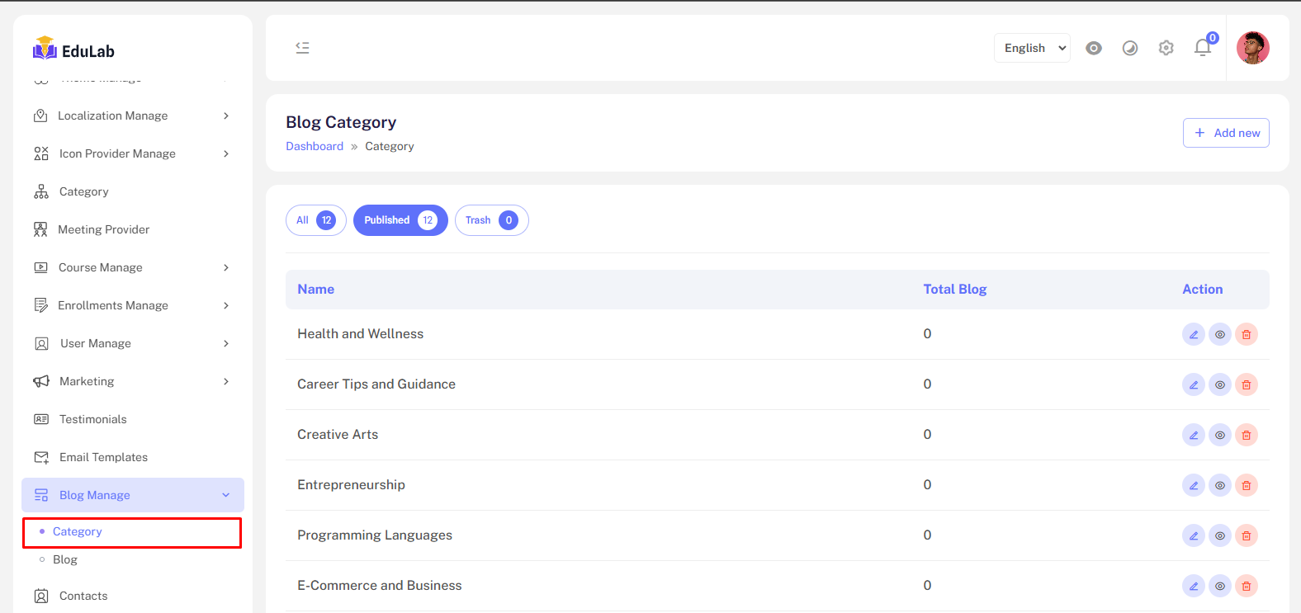The height and width of the screenshot is (613, 1301).
Task: Go to the Dashboard breadcrumb link
Action: [315, 146]
